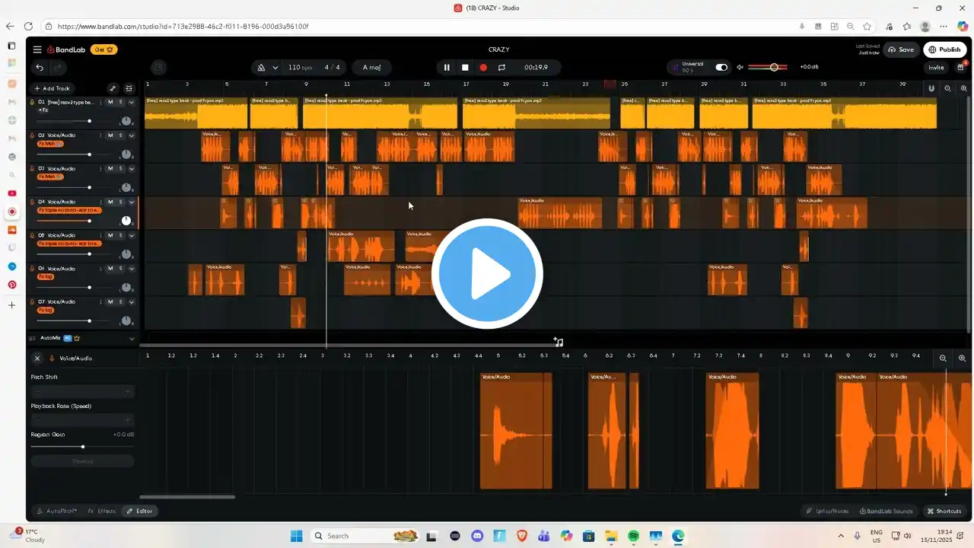
Task: Click the master volume speaker icon
Action: pos(740,68)
